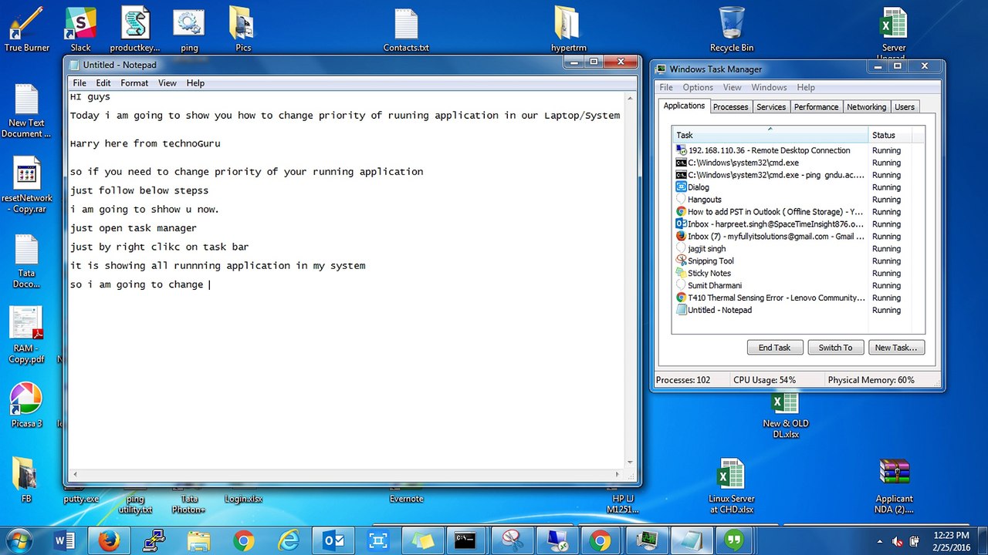Click the Notepad horizontal scrollbar track

[346, 475]
